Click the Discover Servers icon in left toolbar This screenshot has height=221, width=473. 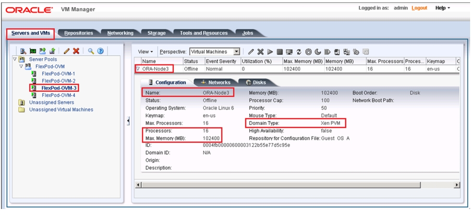23,51
